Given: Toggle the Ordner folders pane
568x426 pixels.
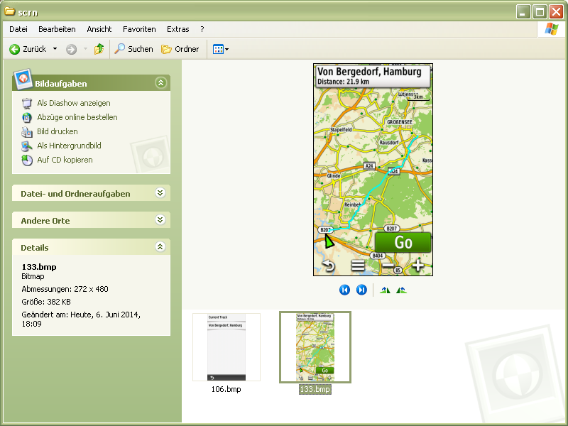Looking at the screenshot, I should click(180, 49).
